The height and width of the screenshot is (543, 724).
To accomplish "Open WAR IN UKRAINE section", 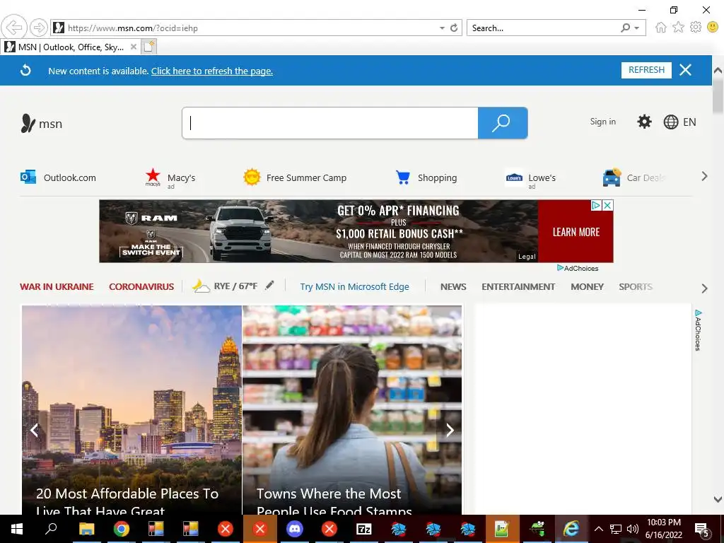I will click(x=57, y=287).
